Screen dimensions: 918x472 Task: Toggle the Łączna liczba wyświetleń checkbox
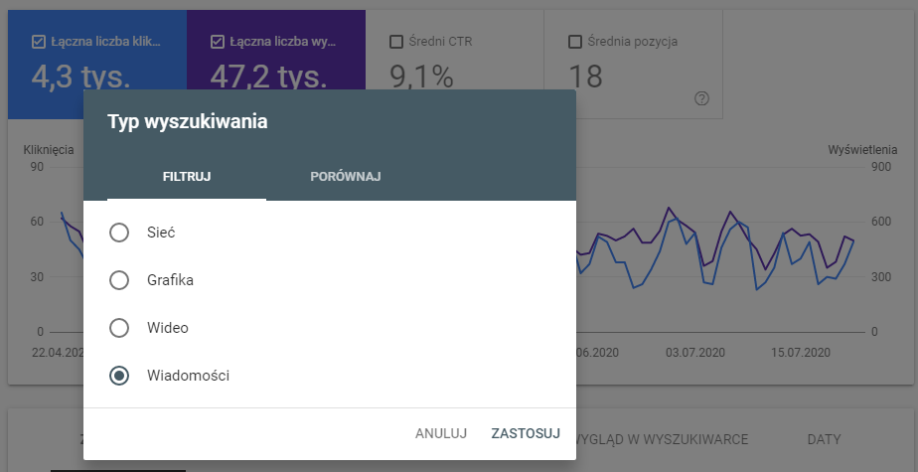pos(218,42)
